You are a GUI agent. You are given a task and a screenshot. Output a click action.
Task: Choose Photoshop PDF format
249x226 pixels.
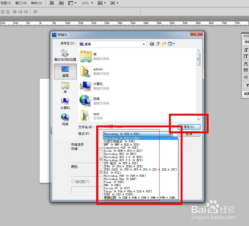140,176
